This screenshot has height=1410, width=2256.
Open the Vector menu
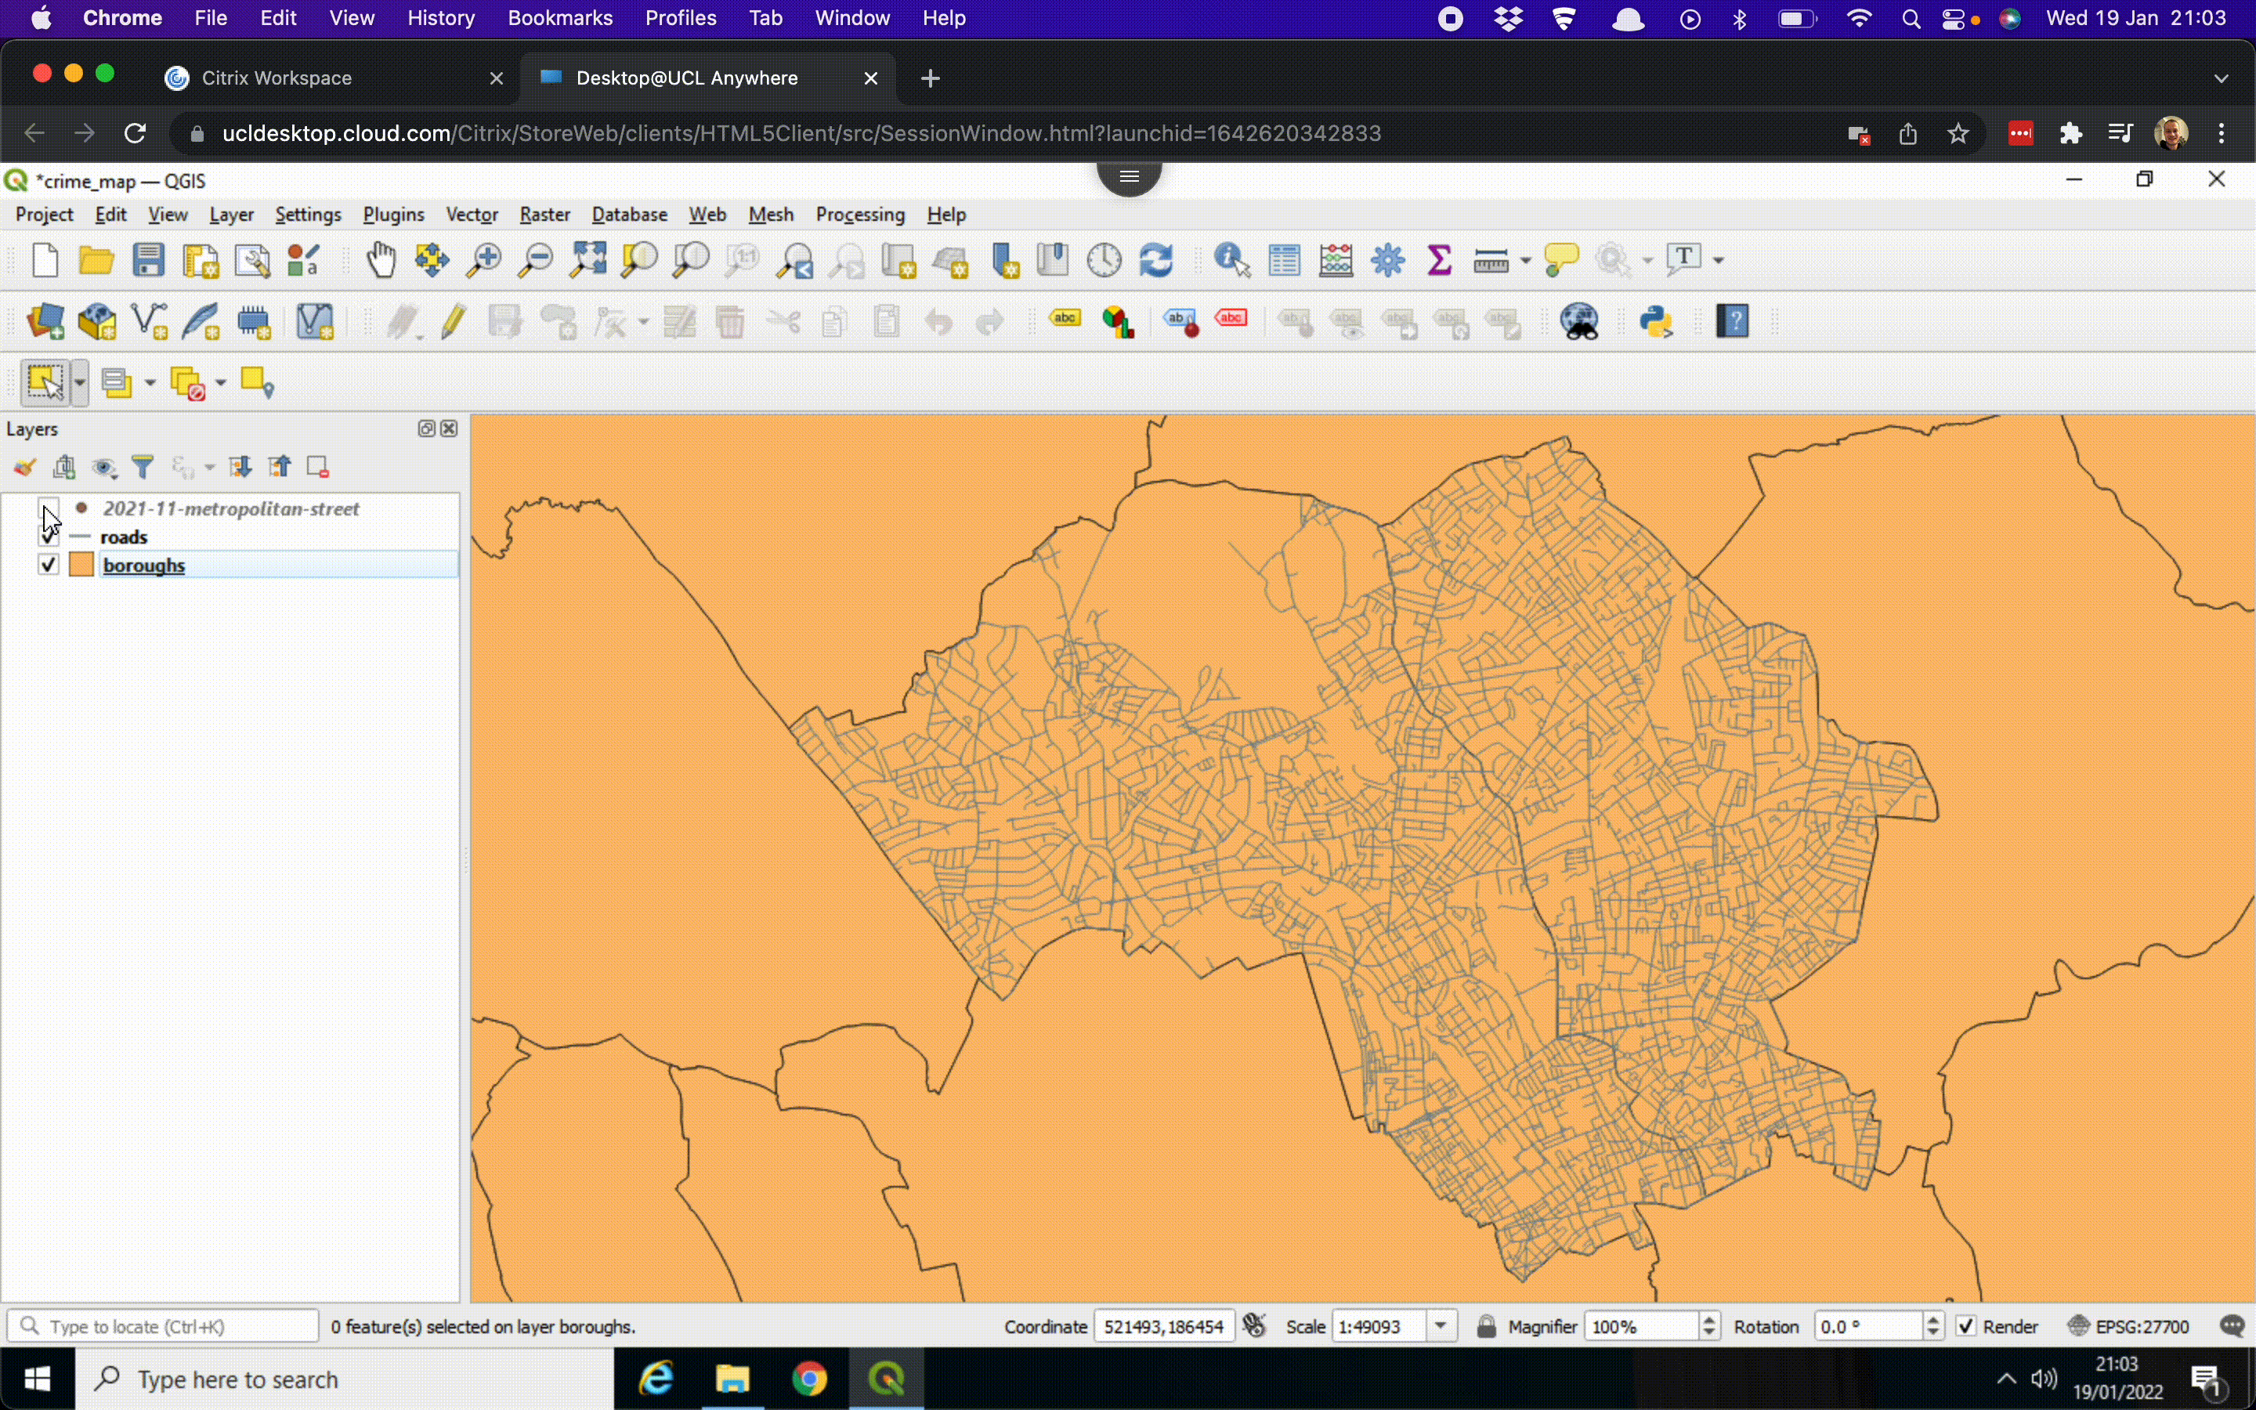pyautogui.click(x=472, y=215)
